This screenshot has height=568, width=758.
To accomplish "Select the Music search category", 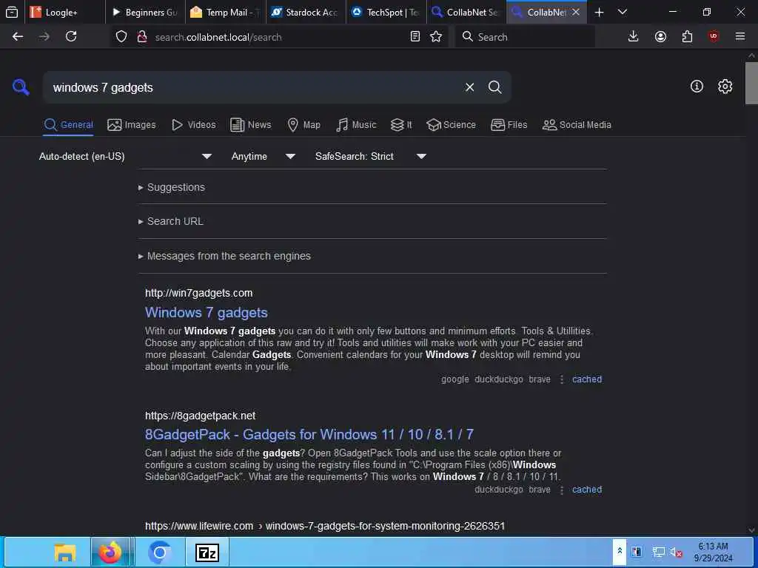I will click(356, 125).
